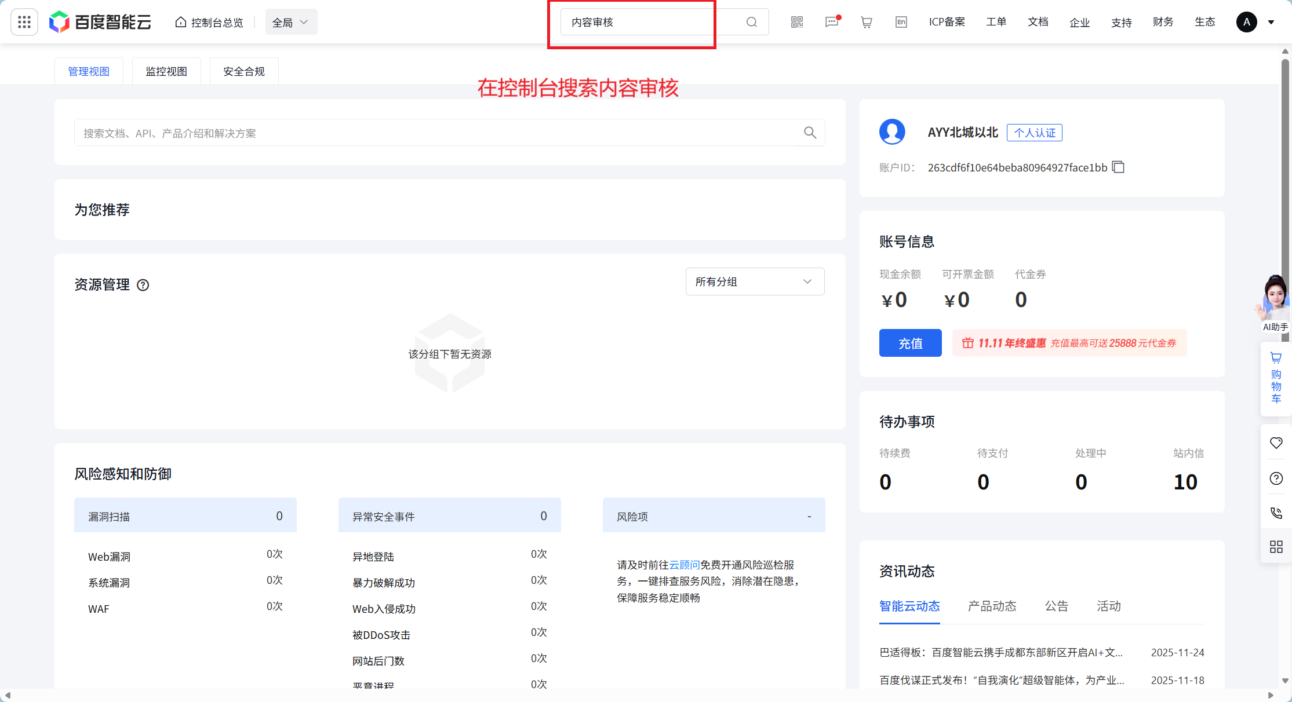Click the horizontal scrollbar right arrow
The width and height of the screenshot is (1292, 702).
1271,695
